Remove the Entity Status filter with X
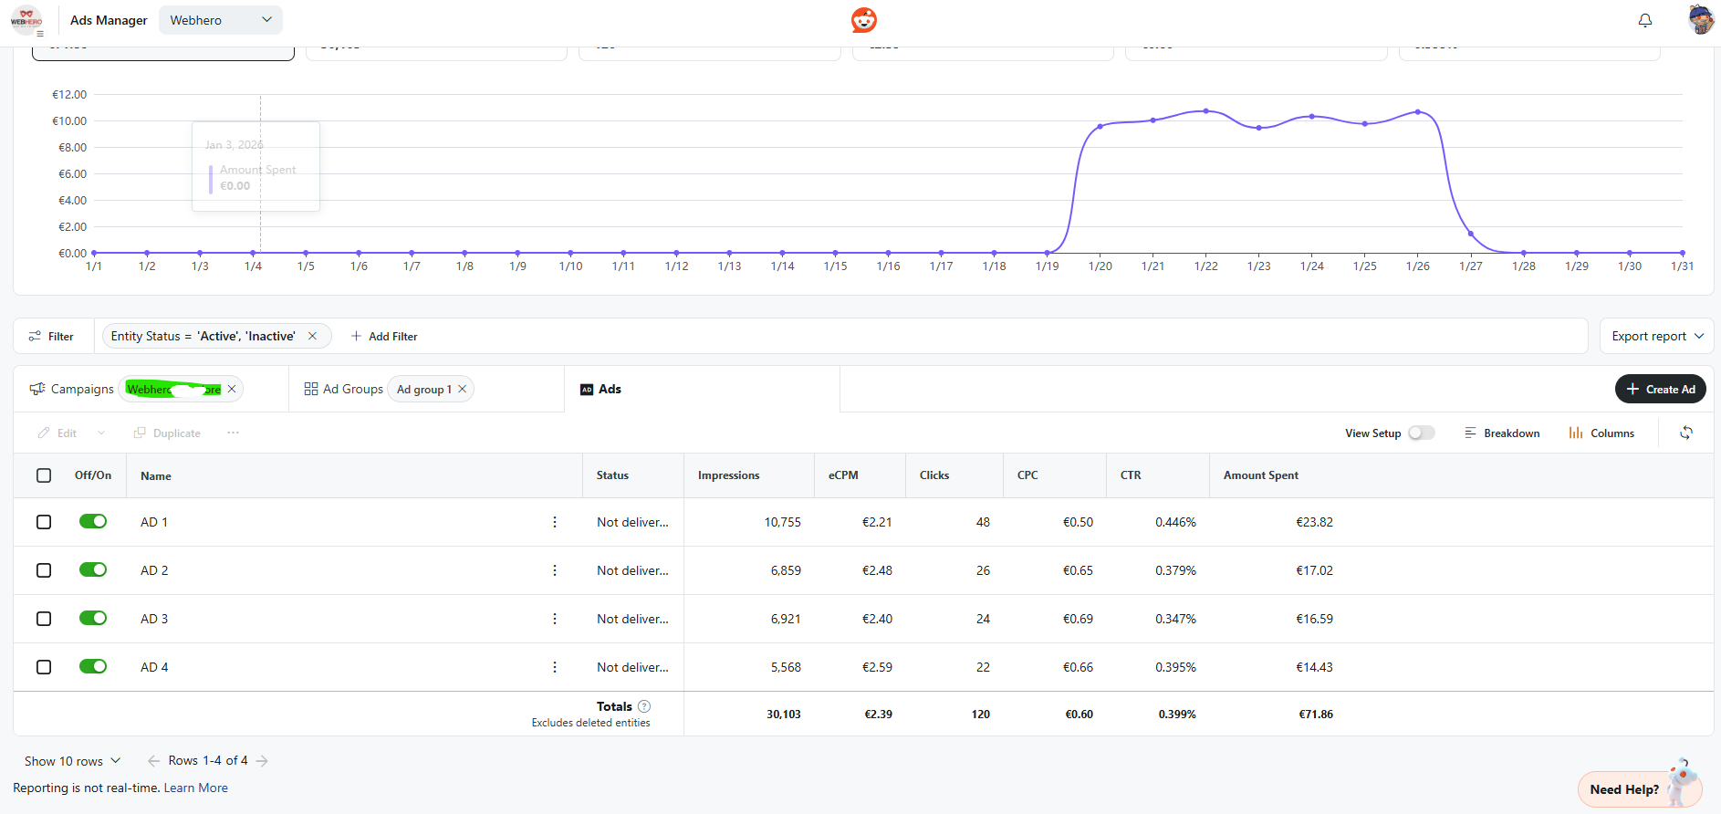The height and width of the screenshot is (814, 1721). click(312, 336)
